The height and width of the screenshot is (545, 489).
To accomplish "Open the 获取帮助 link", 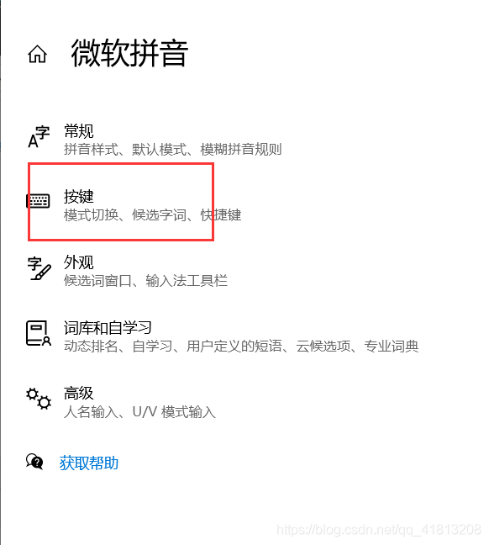I will tap(89, 463).
